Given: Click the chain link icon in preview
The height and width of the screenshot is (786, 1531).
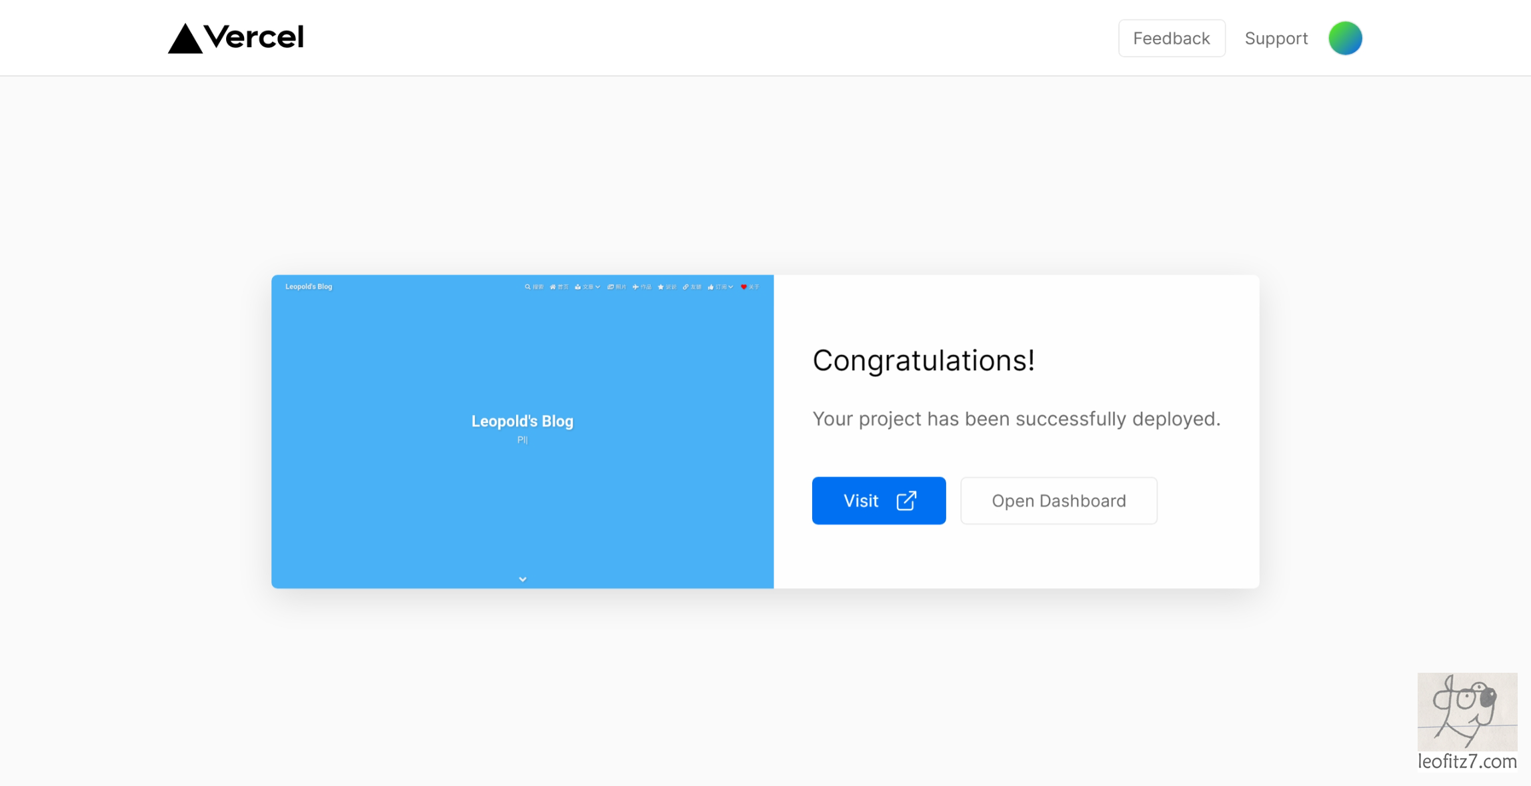Looking at the screenshot, I should (685, 287).
